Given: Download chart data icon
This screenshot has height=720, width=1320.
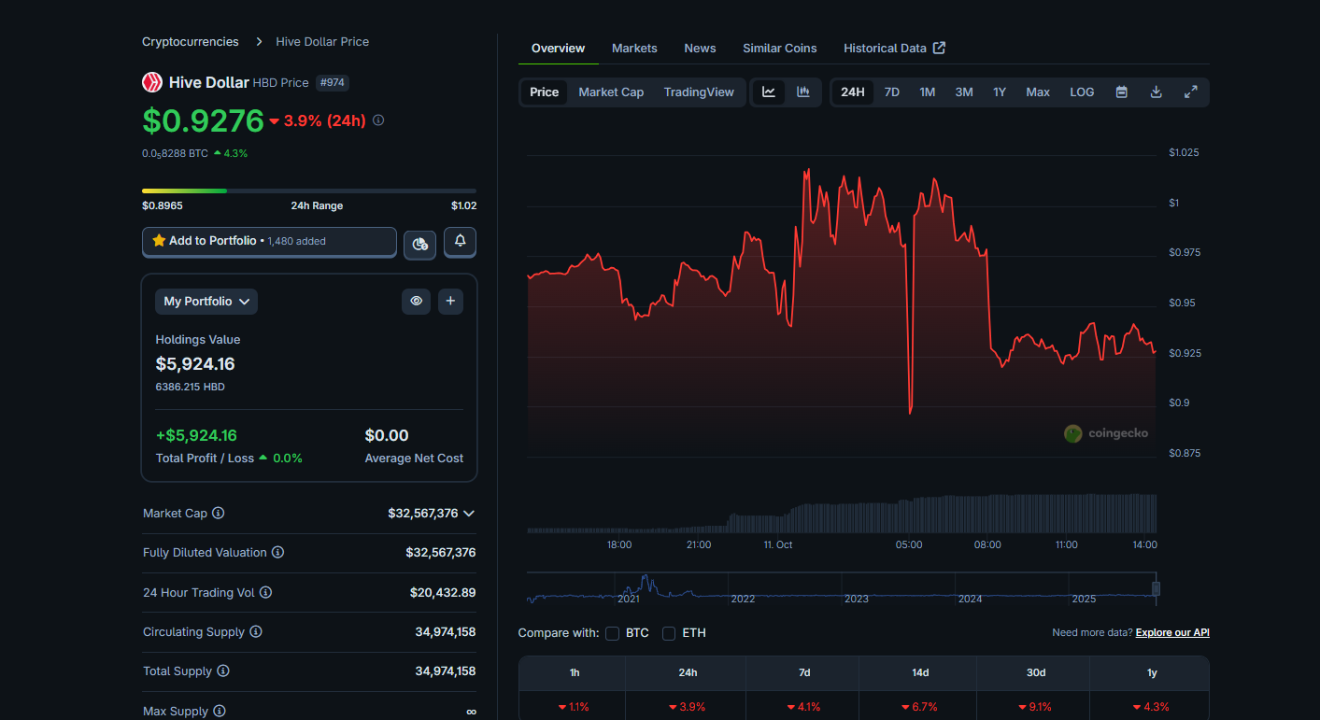Looking at the screenshot, I should pos(1156,92).
